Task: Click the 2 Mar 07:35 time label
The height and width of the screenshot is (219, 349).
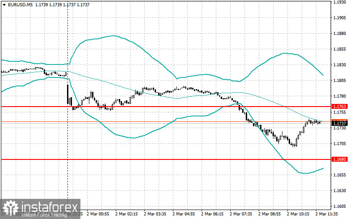Action: pyautogui.click(x=241, y=214)
